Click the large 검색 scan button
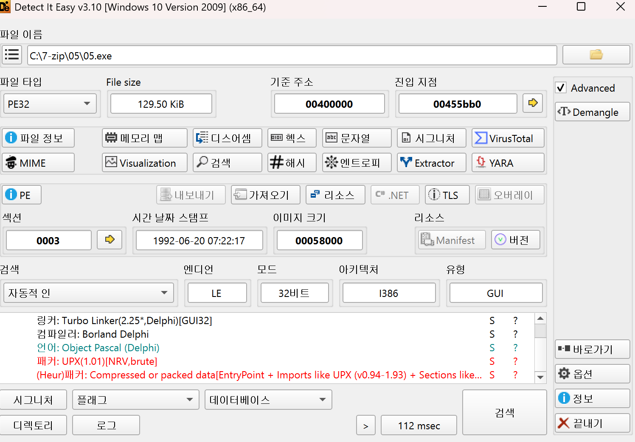Screen dimensions: 635x442 click(x=504, y=412)
